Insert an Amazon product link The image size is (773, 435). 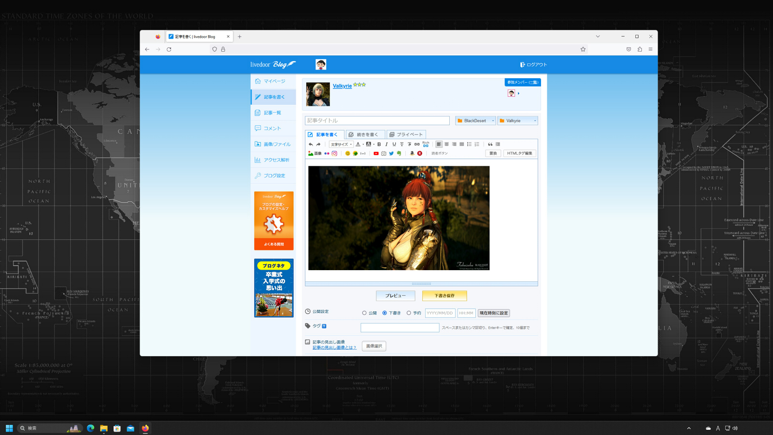coord(412,153)
